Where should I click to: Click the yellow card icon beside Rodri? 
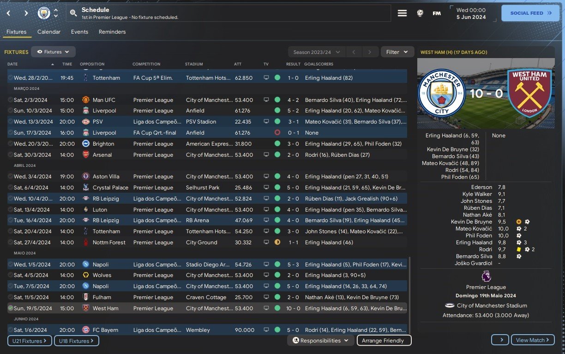click(519, 249)
